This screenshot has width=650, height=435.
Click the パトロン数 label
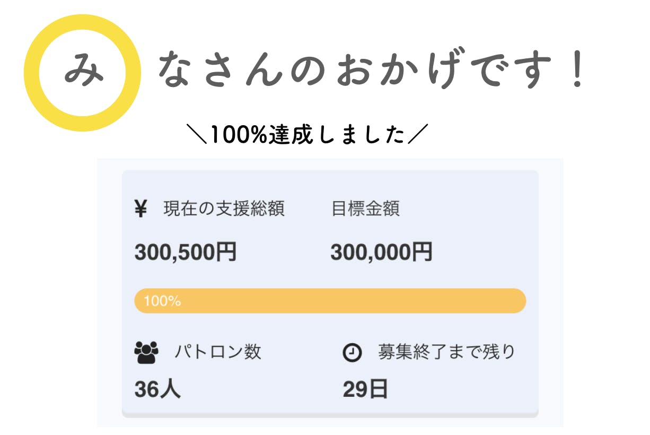218,352
